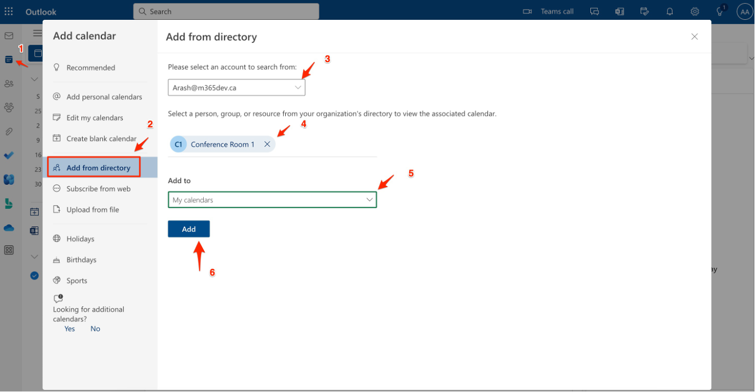Remove Conference Room 1 from selection
This screenshot has height=392, width=755.
[267, 144]
